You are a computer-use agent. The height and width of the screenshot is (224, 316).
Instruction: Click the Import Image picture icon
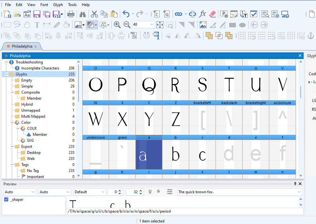pos(203,25)
